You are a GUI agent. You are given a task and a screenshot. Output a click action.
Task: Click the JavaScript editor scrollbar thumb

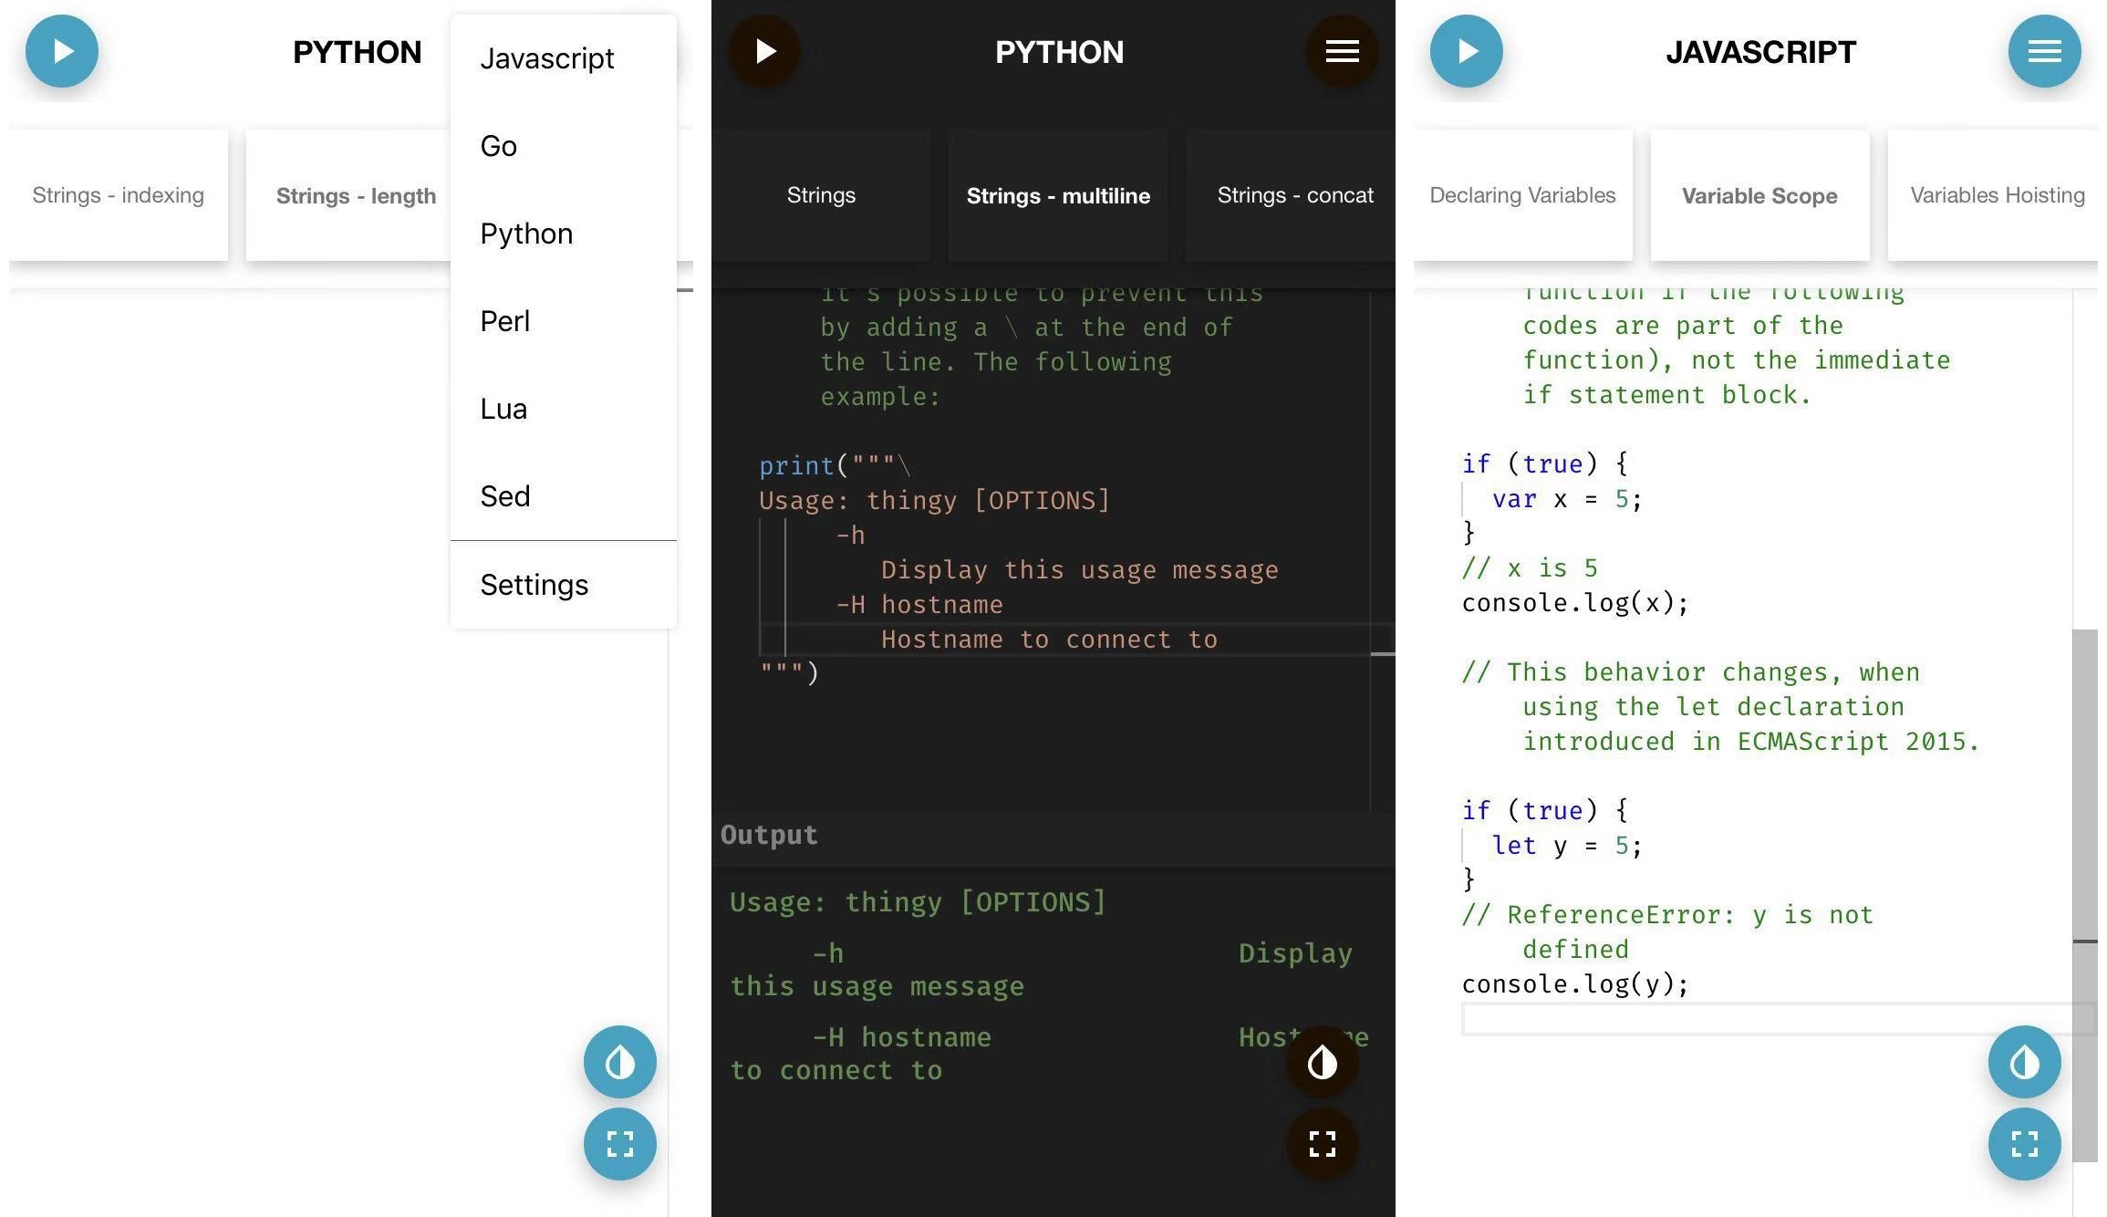coord(2085,894)
